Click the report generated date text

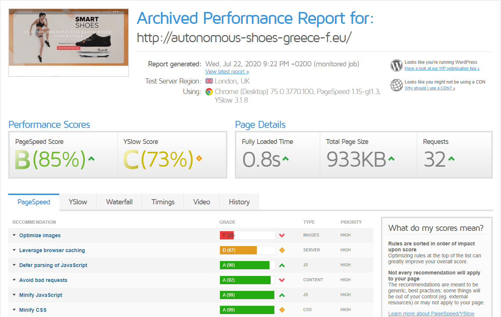click(x=282, y=64)
